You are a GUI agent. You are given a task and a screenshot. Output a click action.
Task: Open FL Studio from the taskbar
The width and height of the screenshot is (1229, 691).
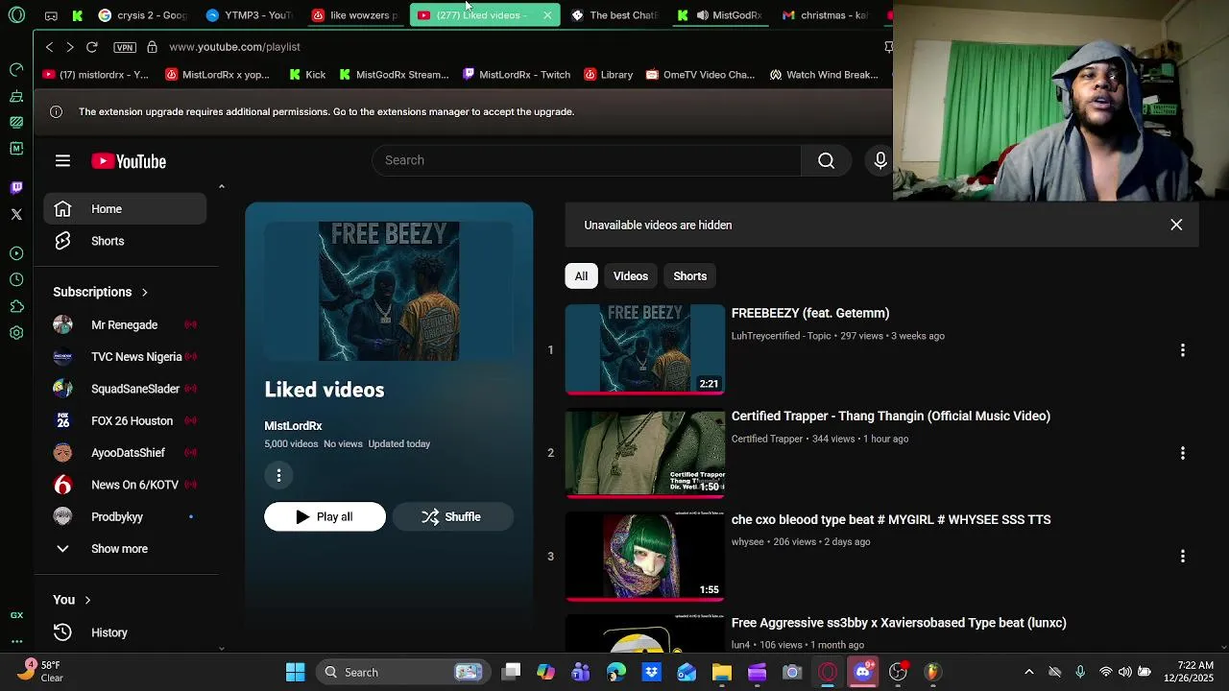tap(932, 672)
